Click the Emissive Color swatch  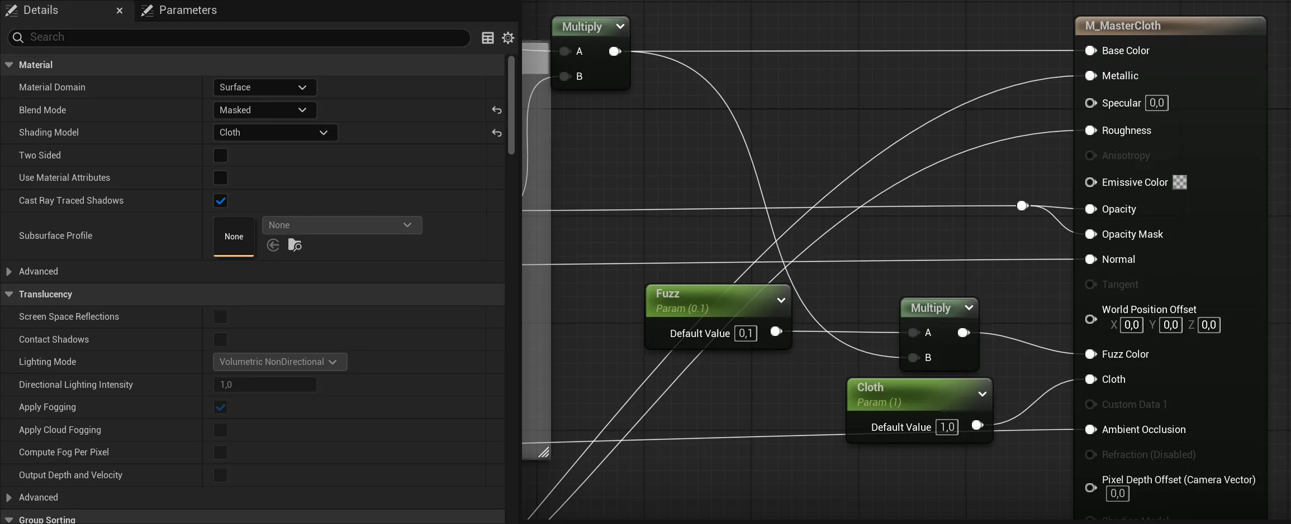1179,182
